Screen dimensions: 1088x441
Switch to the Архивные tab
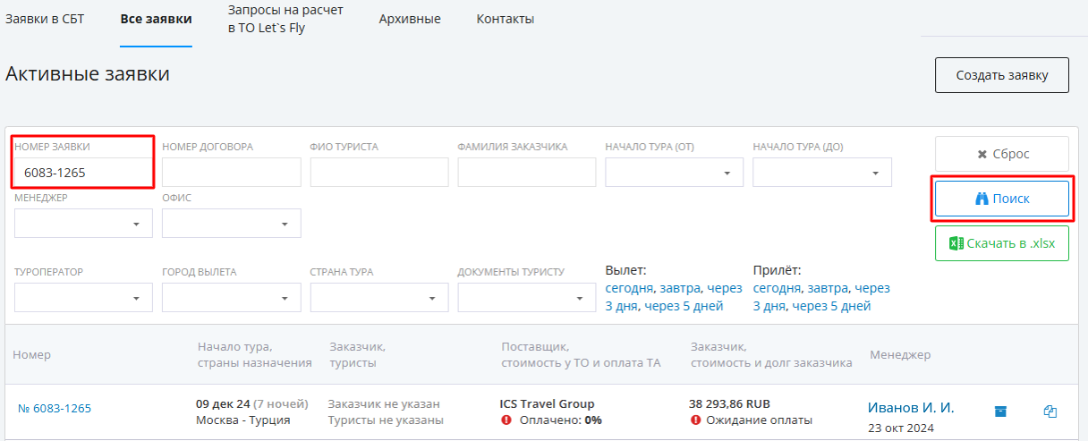point(410,19)
